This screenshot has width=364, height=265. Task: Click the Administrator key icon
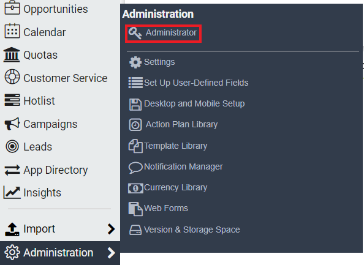(135, 33)
